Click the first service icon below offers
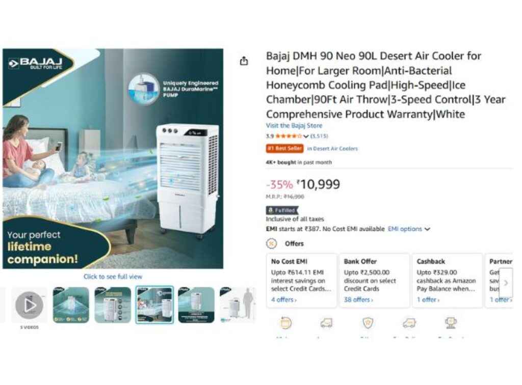 pos(285,322)
